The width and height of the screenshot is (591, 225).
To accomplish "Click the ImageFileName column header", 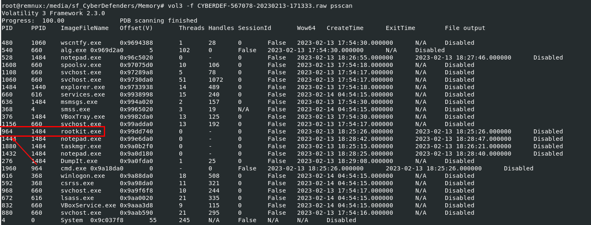I will click(x=85, y=28).
